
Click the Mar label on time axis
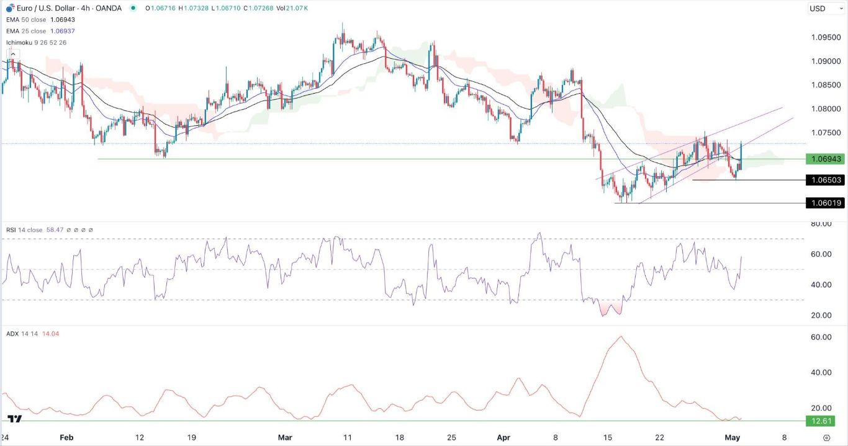(285, 437)
